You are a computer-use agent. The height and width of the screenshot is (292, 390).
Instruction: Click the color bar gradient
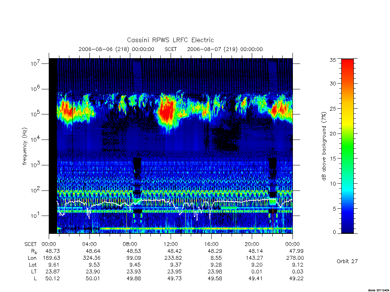[347, 146]
